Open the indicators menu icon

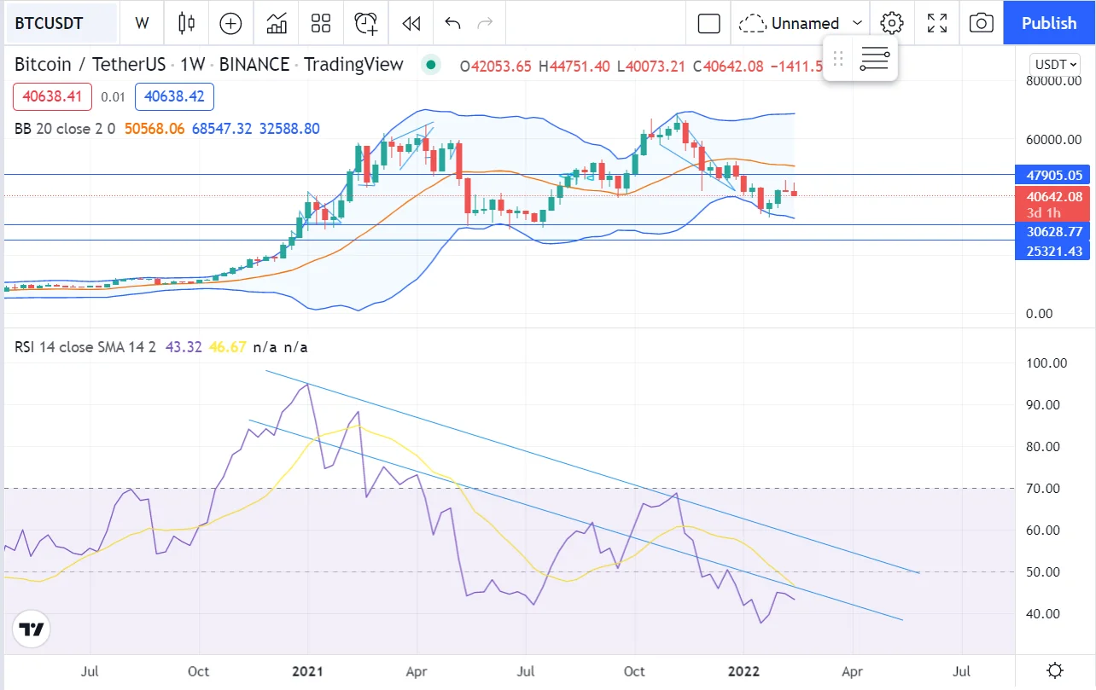(x=277, y=23)
